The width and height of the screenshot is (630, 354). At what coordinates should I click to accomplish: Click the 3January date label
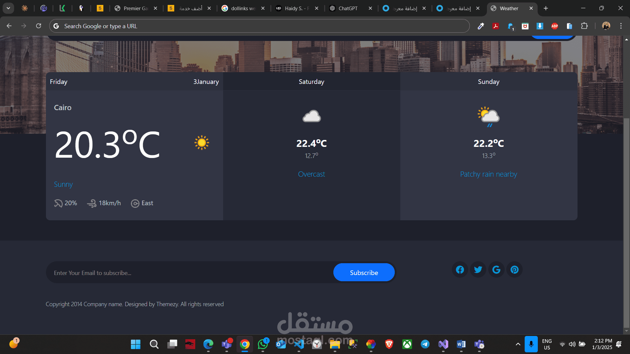(206, 82)
